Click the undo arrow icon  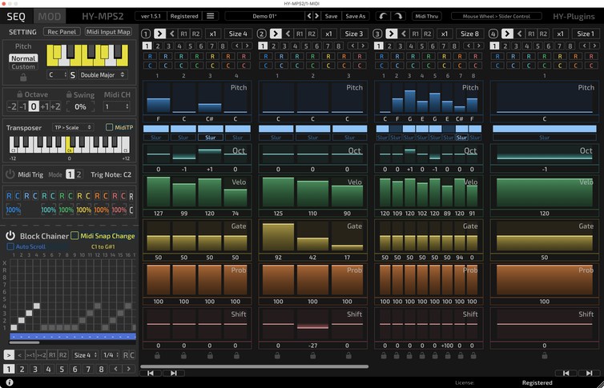382,16
